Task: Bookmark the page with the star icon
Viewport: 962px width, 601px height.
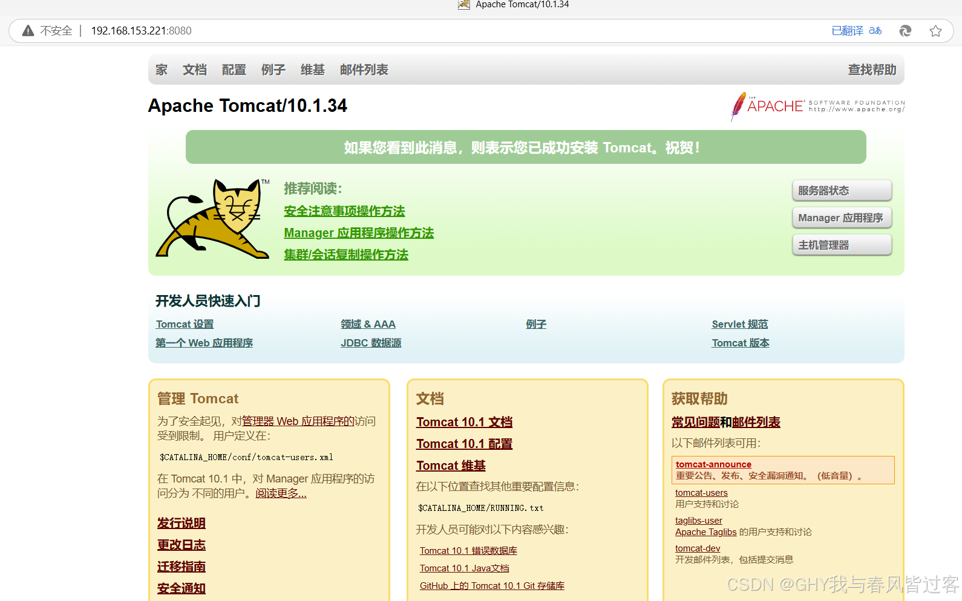Action: (935, 31)
